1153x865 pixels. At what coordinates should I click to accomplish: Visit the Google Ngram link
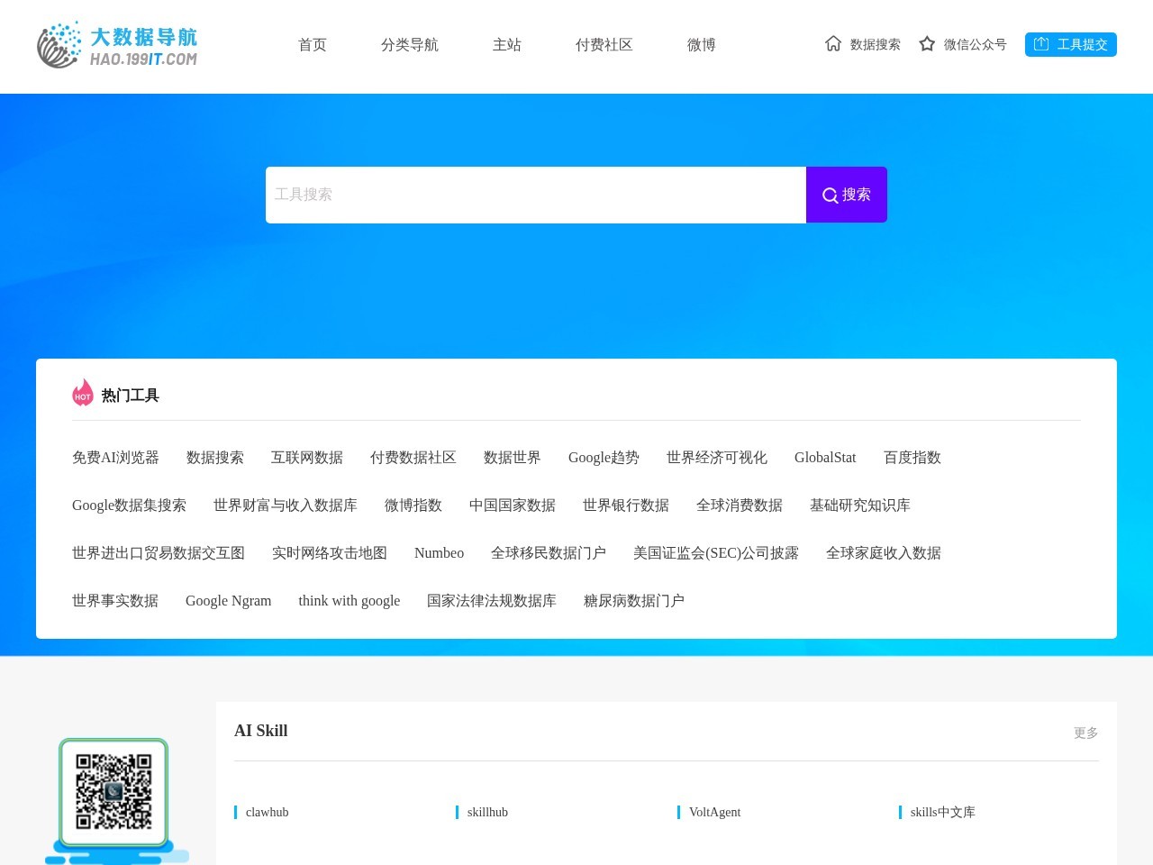point(228,601)
